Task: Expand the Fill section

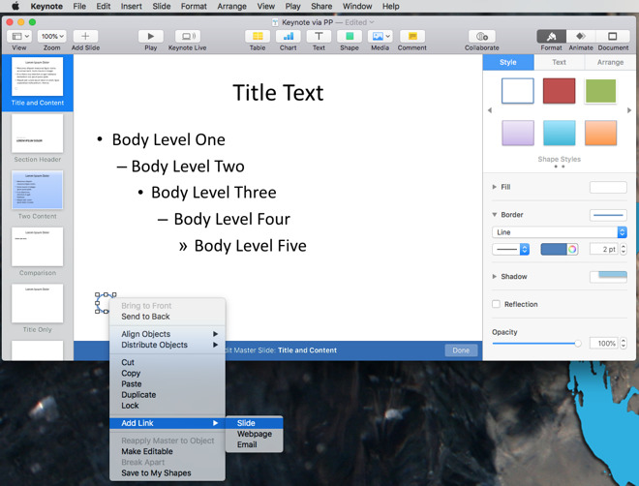Action: (495, 187)
